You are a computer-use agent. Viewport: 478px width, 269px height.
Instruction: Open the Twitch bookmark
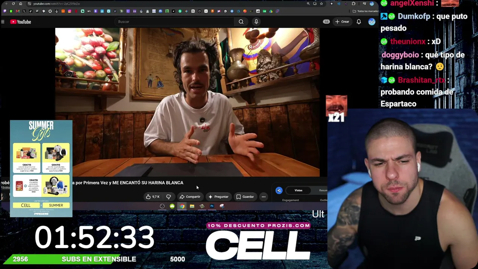(5, 11)
